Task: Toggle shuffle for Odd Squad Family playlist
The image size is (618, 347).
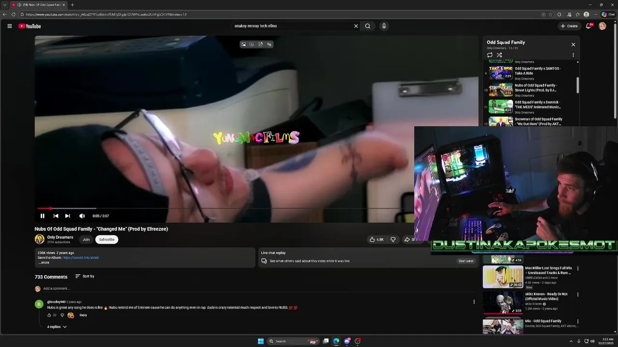Action: pyautogui.click(x=499, y=55)
